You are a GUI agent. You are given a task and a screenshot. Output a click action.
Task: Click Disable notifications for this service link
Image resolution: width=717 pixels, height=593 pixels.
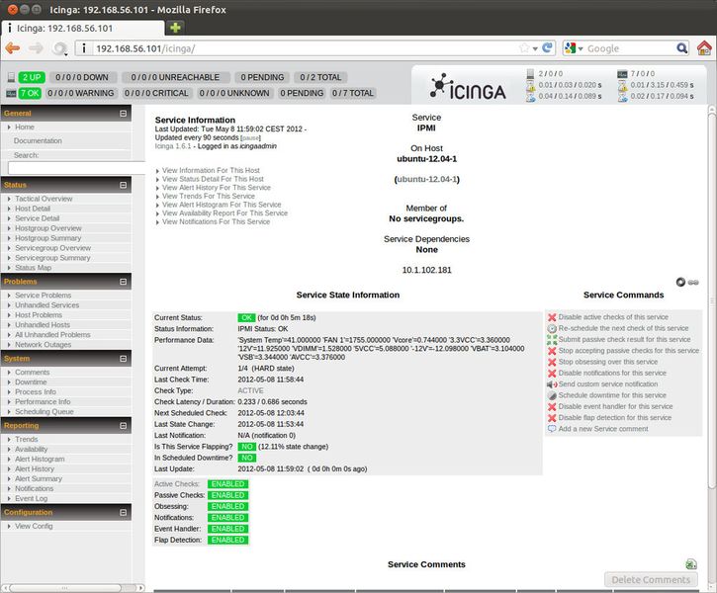tap(612, 373)
